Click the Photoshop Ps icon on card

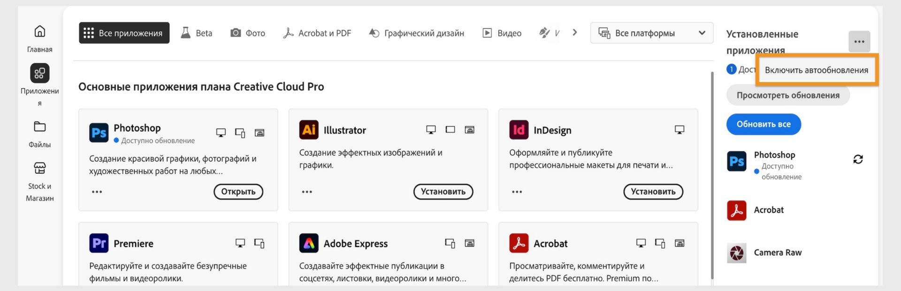click(x=99, y=133)
